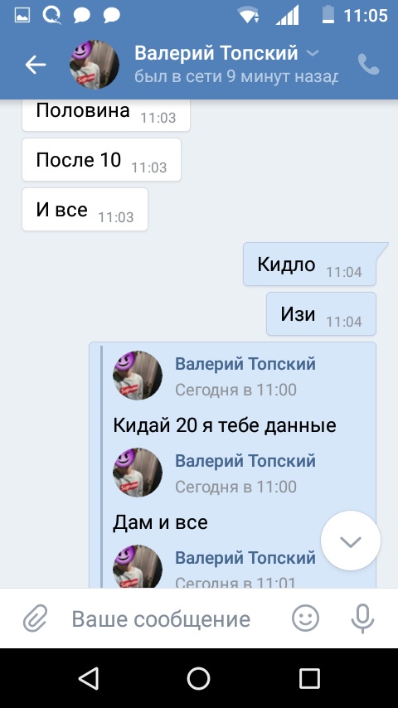Expand the dropdown chevron next to Валерий Топский

313,53
